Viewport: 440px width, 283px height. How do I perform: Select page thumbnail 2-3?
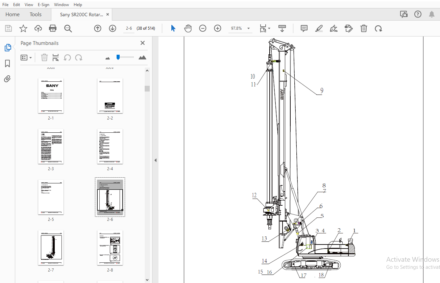pyautogui.click(x=51, y=147)
